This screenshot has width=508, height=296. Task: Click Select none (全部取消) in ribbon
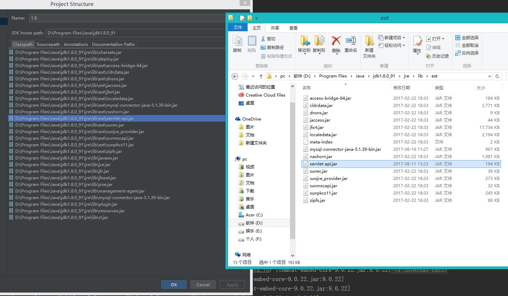click(467, 45)
